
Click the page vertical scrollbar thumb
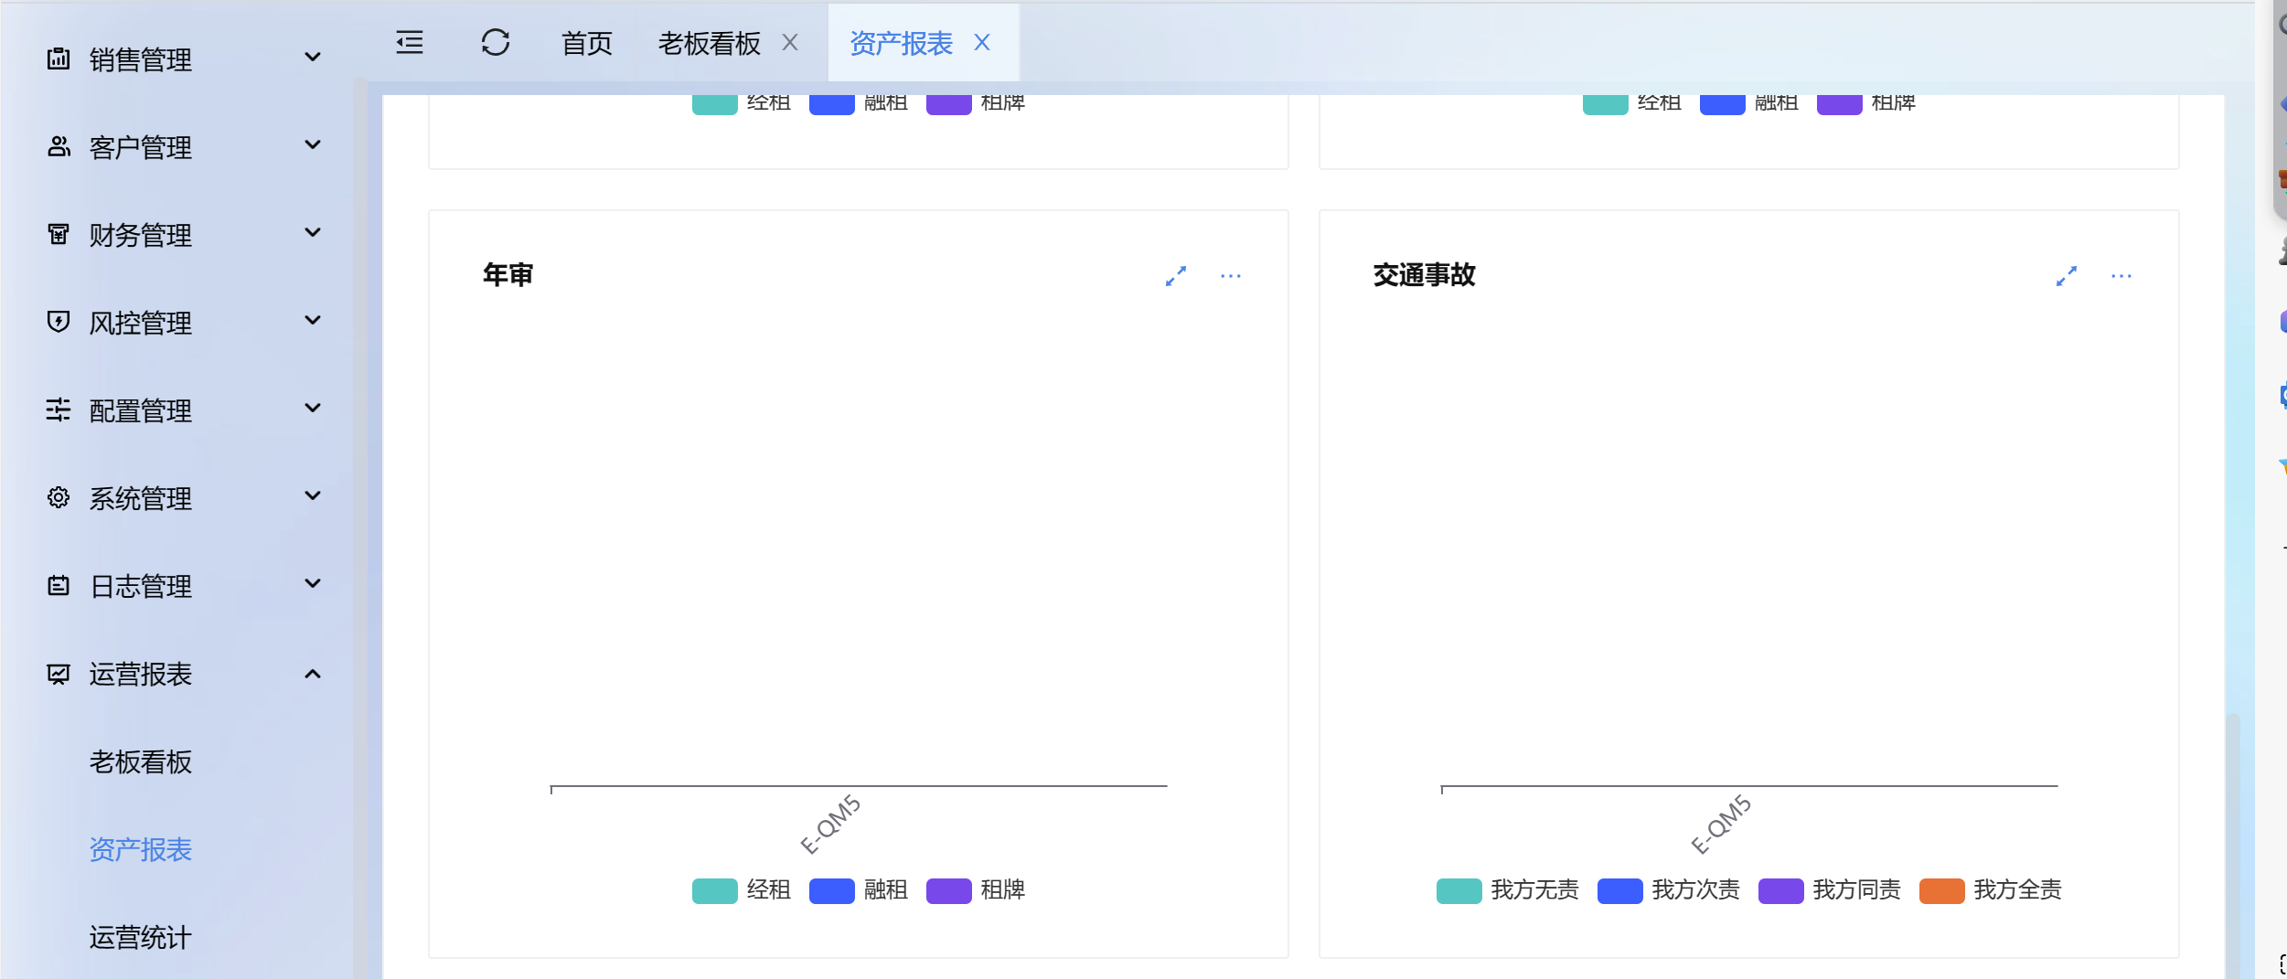(x=2232, y=841)
